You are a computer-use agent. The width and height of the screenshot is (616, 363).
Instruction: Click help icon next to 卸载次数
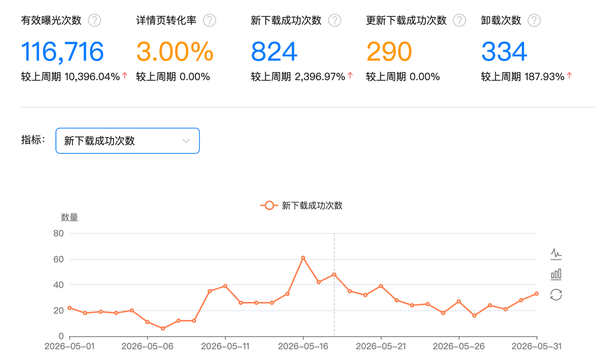(534, 21)
